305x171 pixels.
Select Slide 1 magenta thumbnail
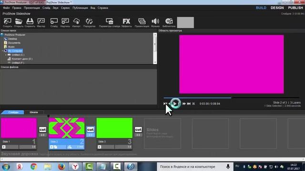pos(19,128)
